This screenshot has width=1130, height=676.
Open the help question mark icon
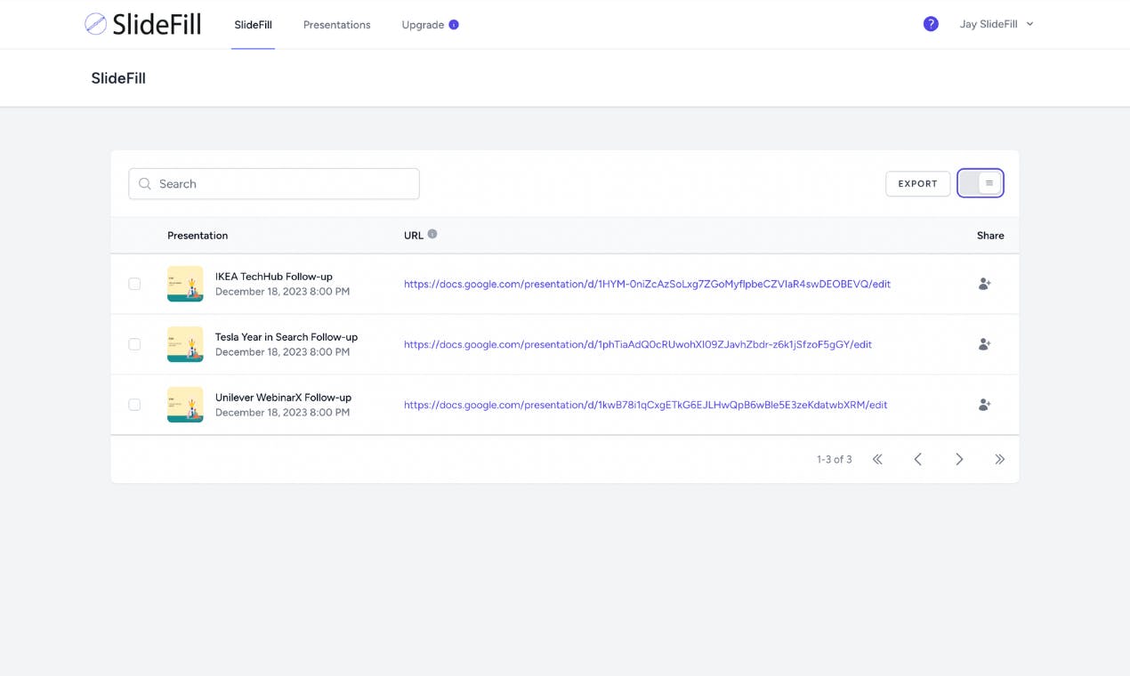tap(931, 24)
